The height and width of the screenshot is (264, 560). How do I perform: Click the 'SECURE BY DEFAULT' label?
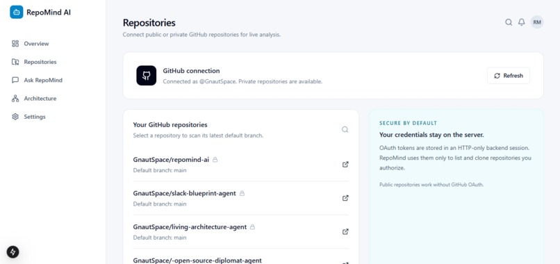click(x=409, y=123)
